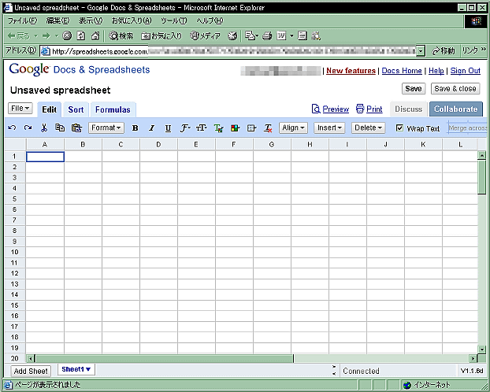Image resolution: width=490 pixels, height=392 pixels.
Task: Open the Align dropdown
Action: point(293,128)
